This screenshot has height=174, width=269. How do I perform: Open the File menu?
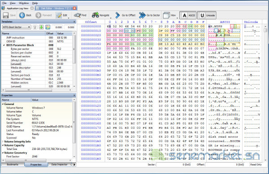(4, 3)
